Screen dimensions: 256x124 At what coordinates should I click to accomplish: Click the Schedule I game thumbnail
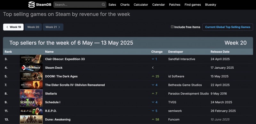(x=31, y=102)
